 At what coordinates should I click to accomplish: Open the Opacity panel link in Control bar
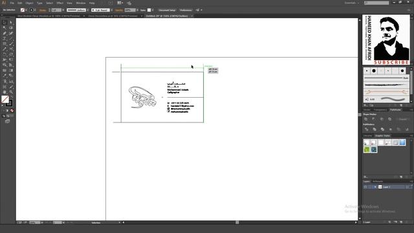pos(119,10)
